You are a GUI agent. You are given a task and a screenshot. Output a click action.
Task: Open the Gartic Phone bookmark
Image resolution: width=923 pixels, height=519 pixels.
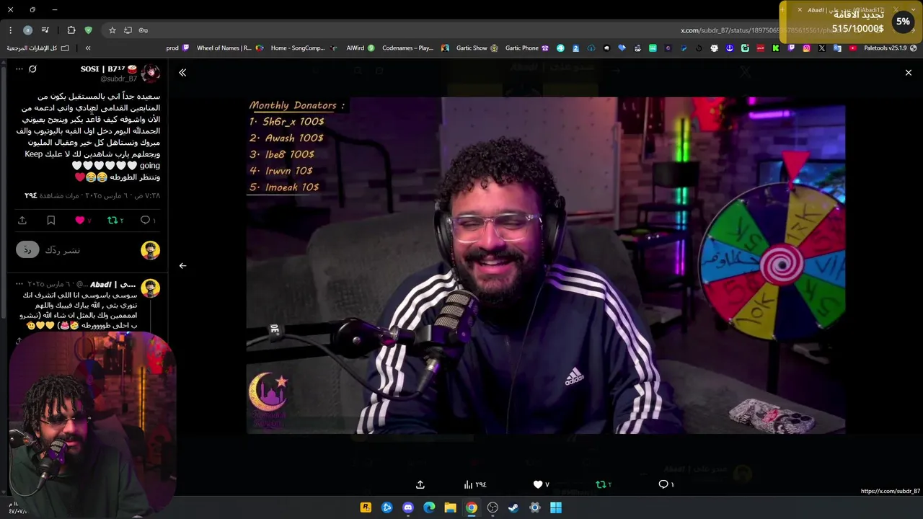(526, 48)
